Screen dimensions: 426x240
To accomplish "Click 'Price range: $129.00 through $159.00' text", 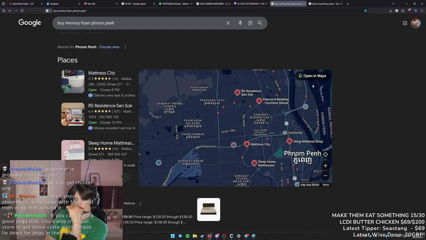I will 163,217.
